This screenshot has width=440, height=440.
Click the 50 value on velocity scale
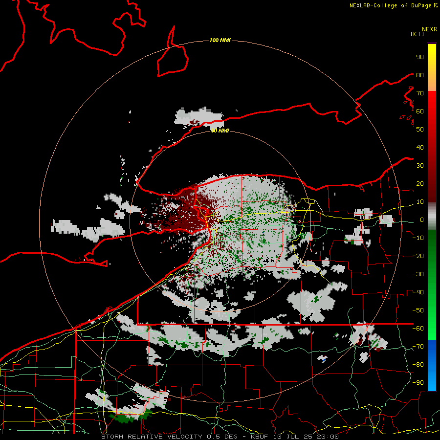[420, 130]
